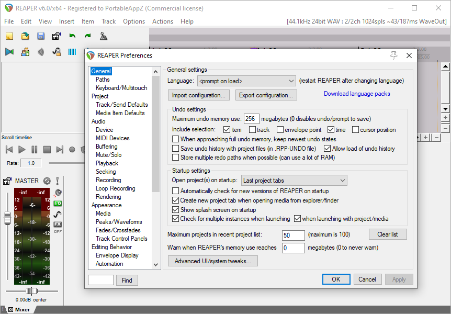Open Project settings from the main toolbar
451x314 pixels.
(57, 36)
